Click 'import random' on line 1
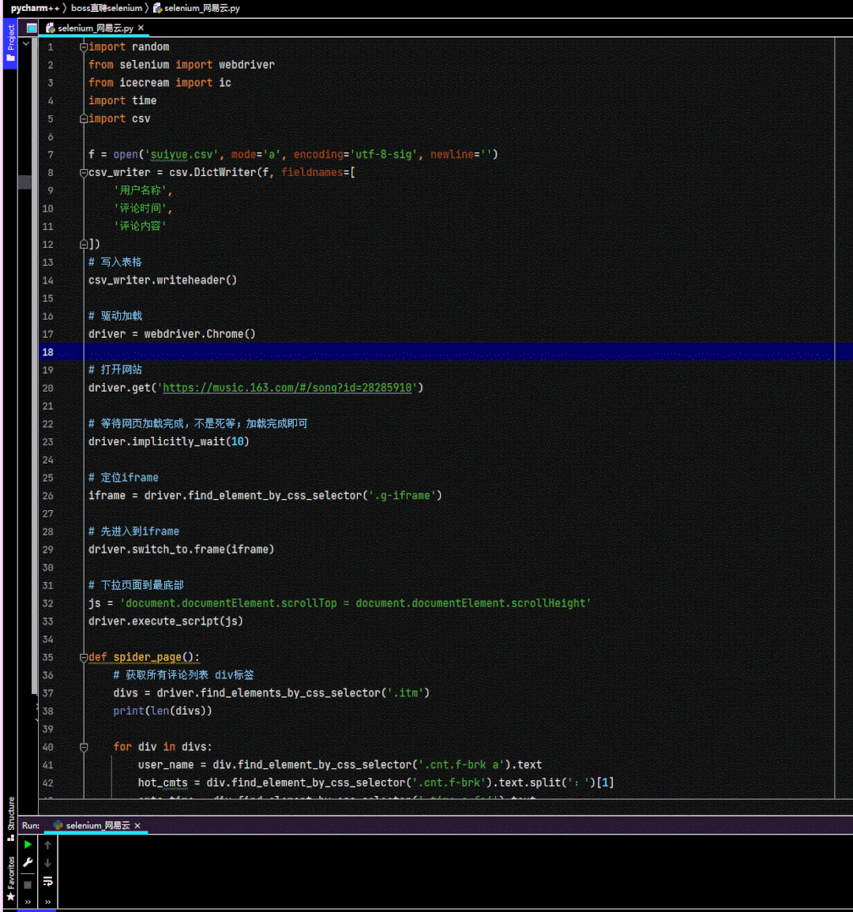The width and height of the screenshot is (853, 912). (129, 47)
